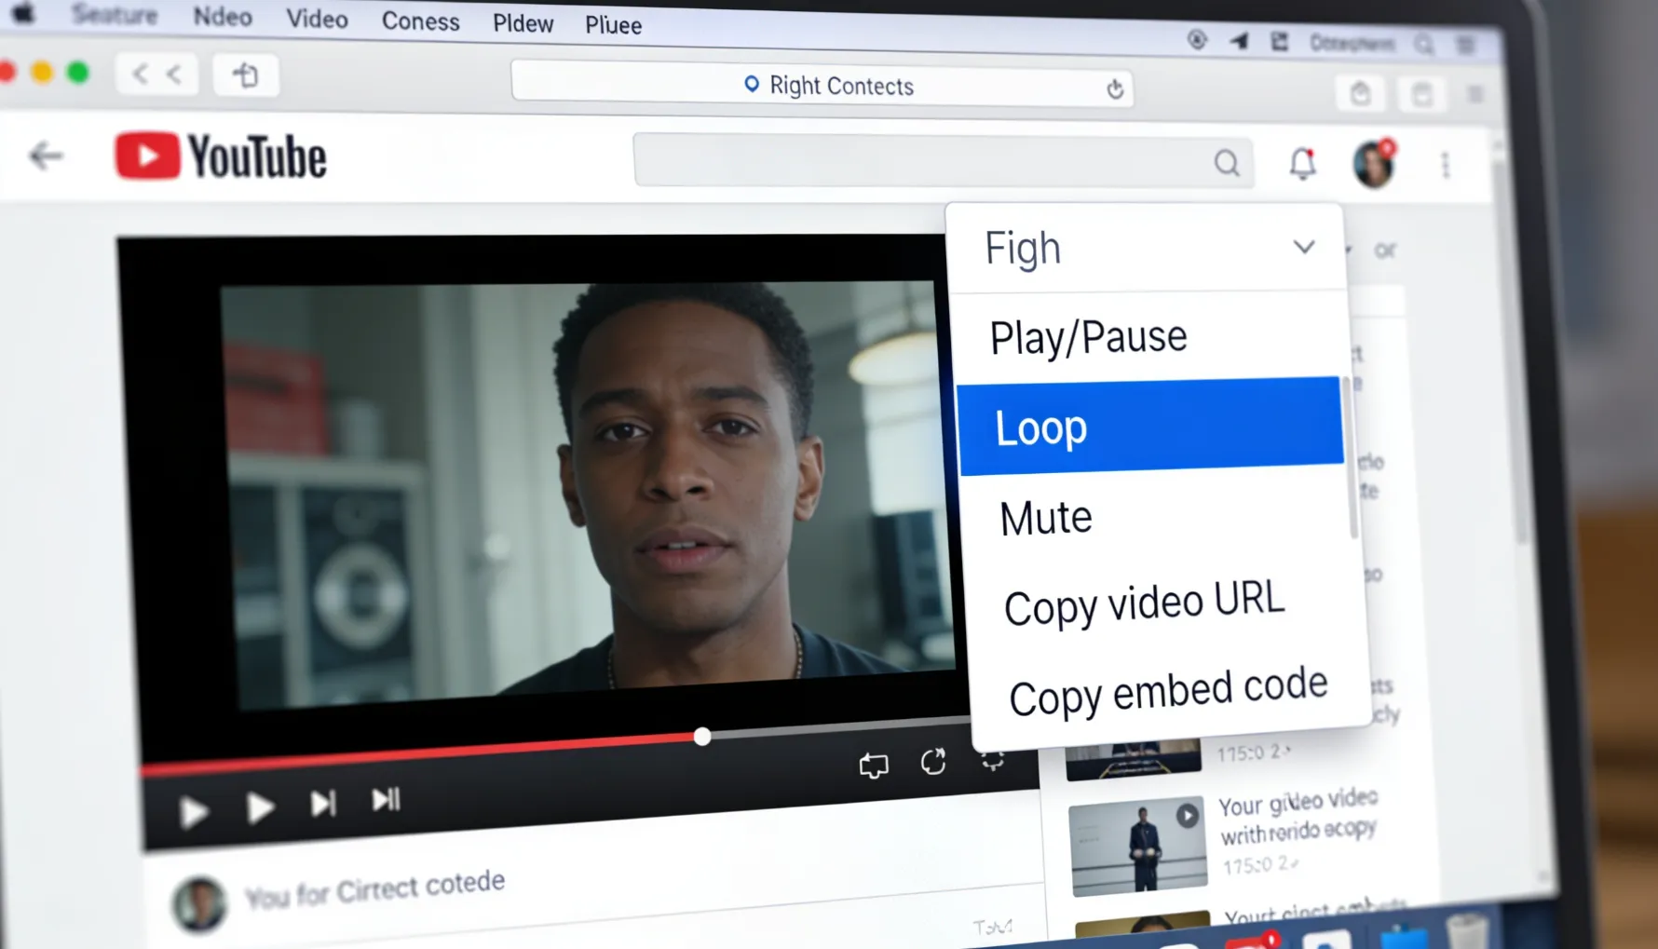
Task: Click the fullscreen icon in player
Action: point(993,760)
